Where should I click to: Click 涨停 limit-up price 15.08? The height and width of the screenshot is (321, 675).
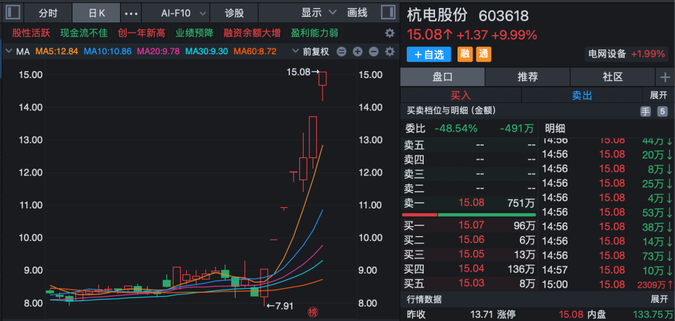[571, 315]
